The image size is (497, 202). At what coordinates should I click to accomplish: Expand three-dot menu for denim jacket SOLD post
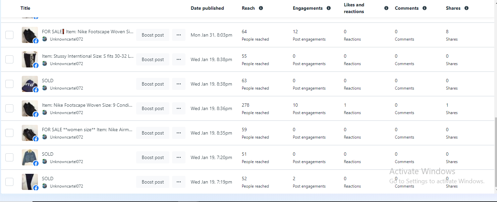click(179, 157)
